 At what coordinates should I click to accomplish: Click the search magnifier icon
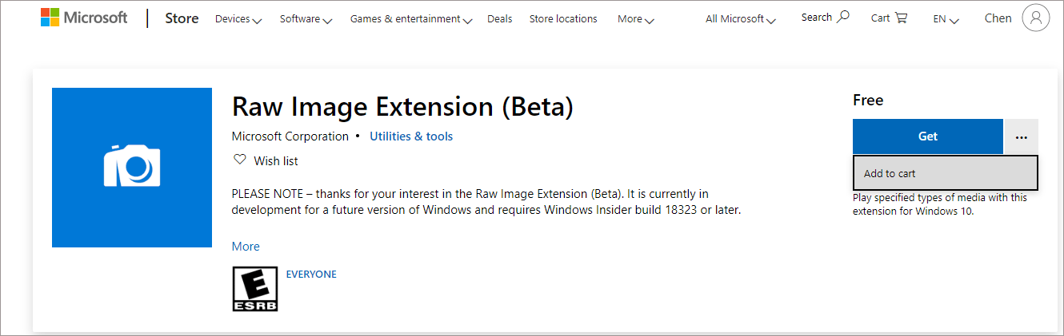[843, 18]
